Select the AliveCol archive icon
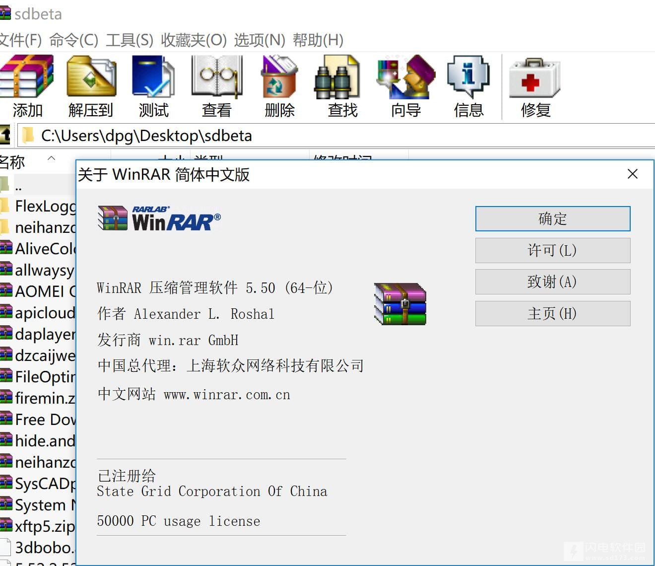 (x=6, y=248)
